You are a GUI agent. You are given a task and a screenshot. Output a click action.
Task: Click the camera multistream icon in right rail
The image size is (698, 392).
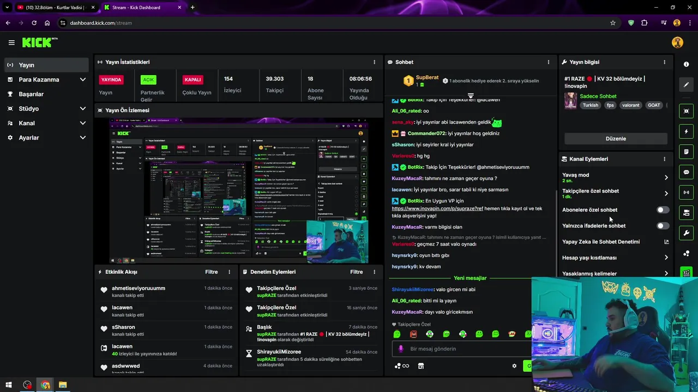(686, 212)
